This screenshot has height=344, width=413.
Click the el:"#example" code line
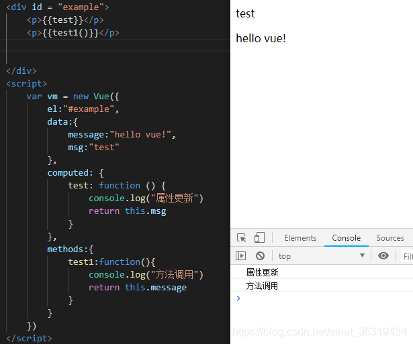pos(83,109)
